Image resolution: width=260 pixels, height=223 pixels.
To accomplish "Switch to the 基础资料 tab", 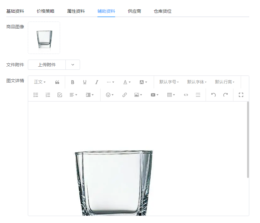I will pyautogui.click(x=15, y=11).
